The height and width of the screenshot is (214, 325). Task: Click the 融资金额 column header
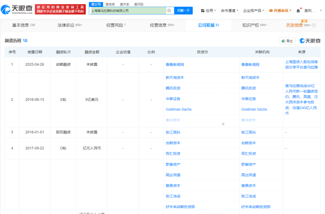tap(92, 52)
